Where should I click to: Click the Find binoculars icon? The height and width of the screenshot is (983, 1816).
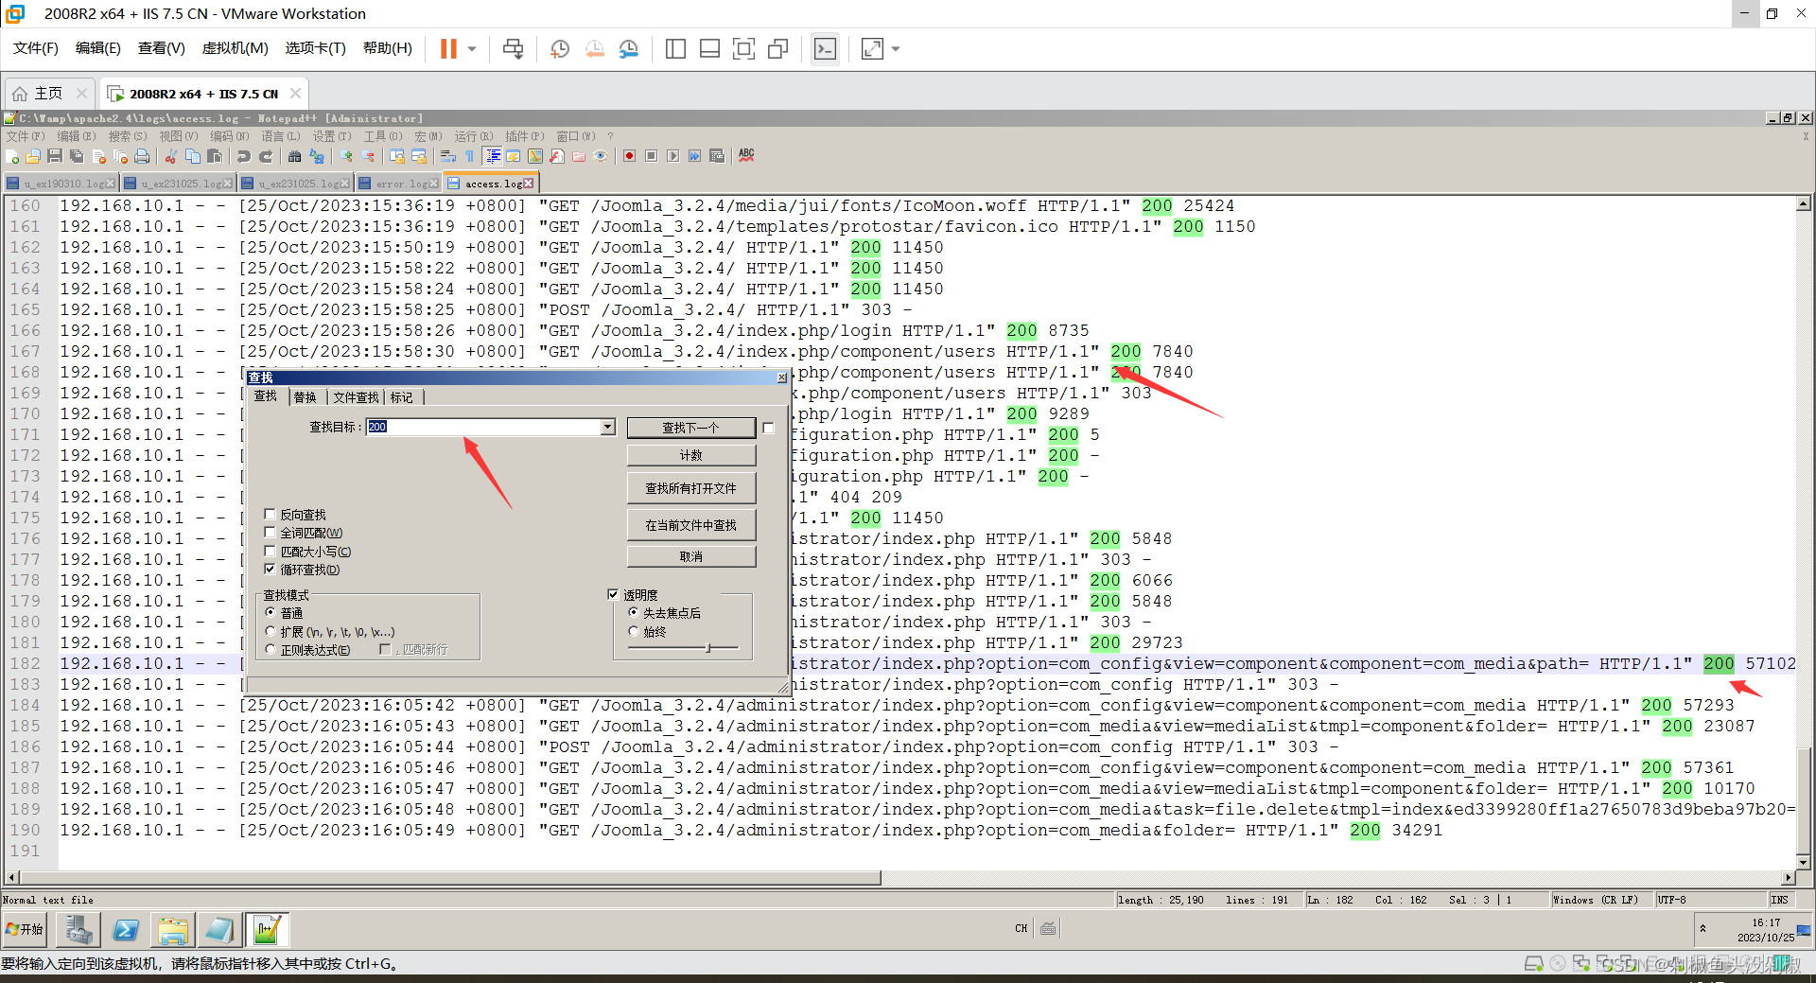(295, 156)
